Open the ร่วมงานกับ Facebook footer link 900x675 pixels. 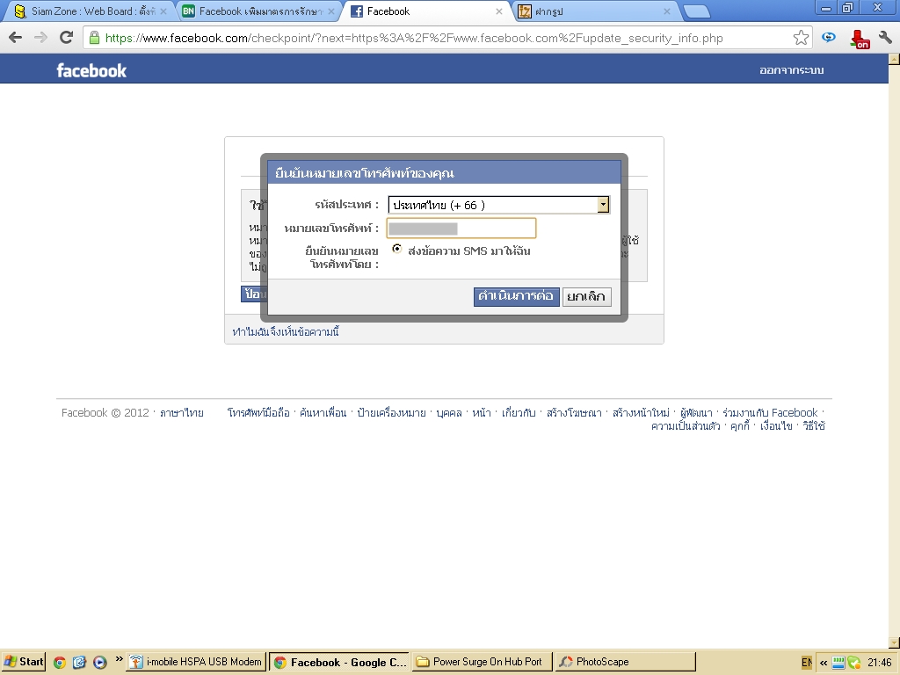click(770, 413)
